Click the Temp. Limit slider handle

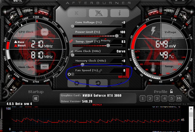pyautogui.click(x=108, y=46)
